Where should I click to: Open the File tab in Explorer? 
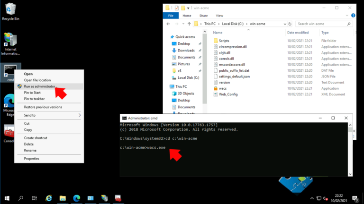click(171, 16)
